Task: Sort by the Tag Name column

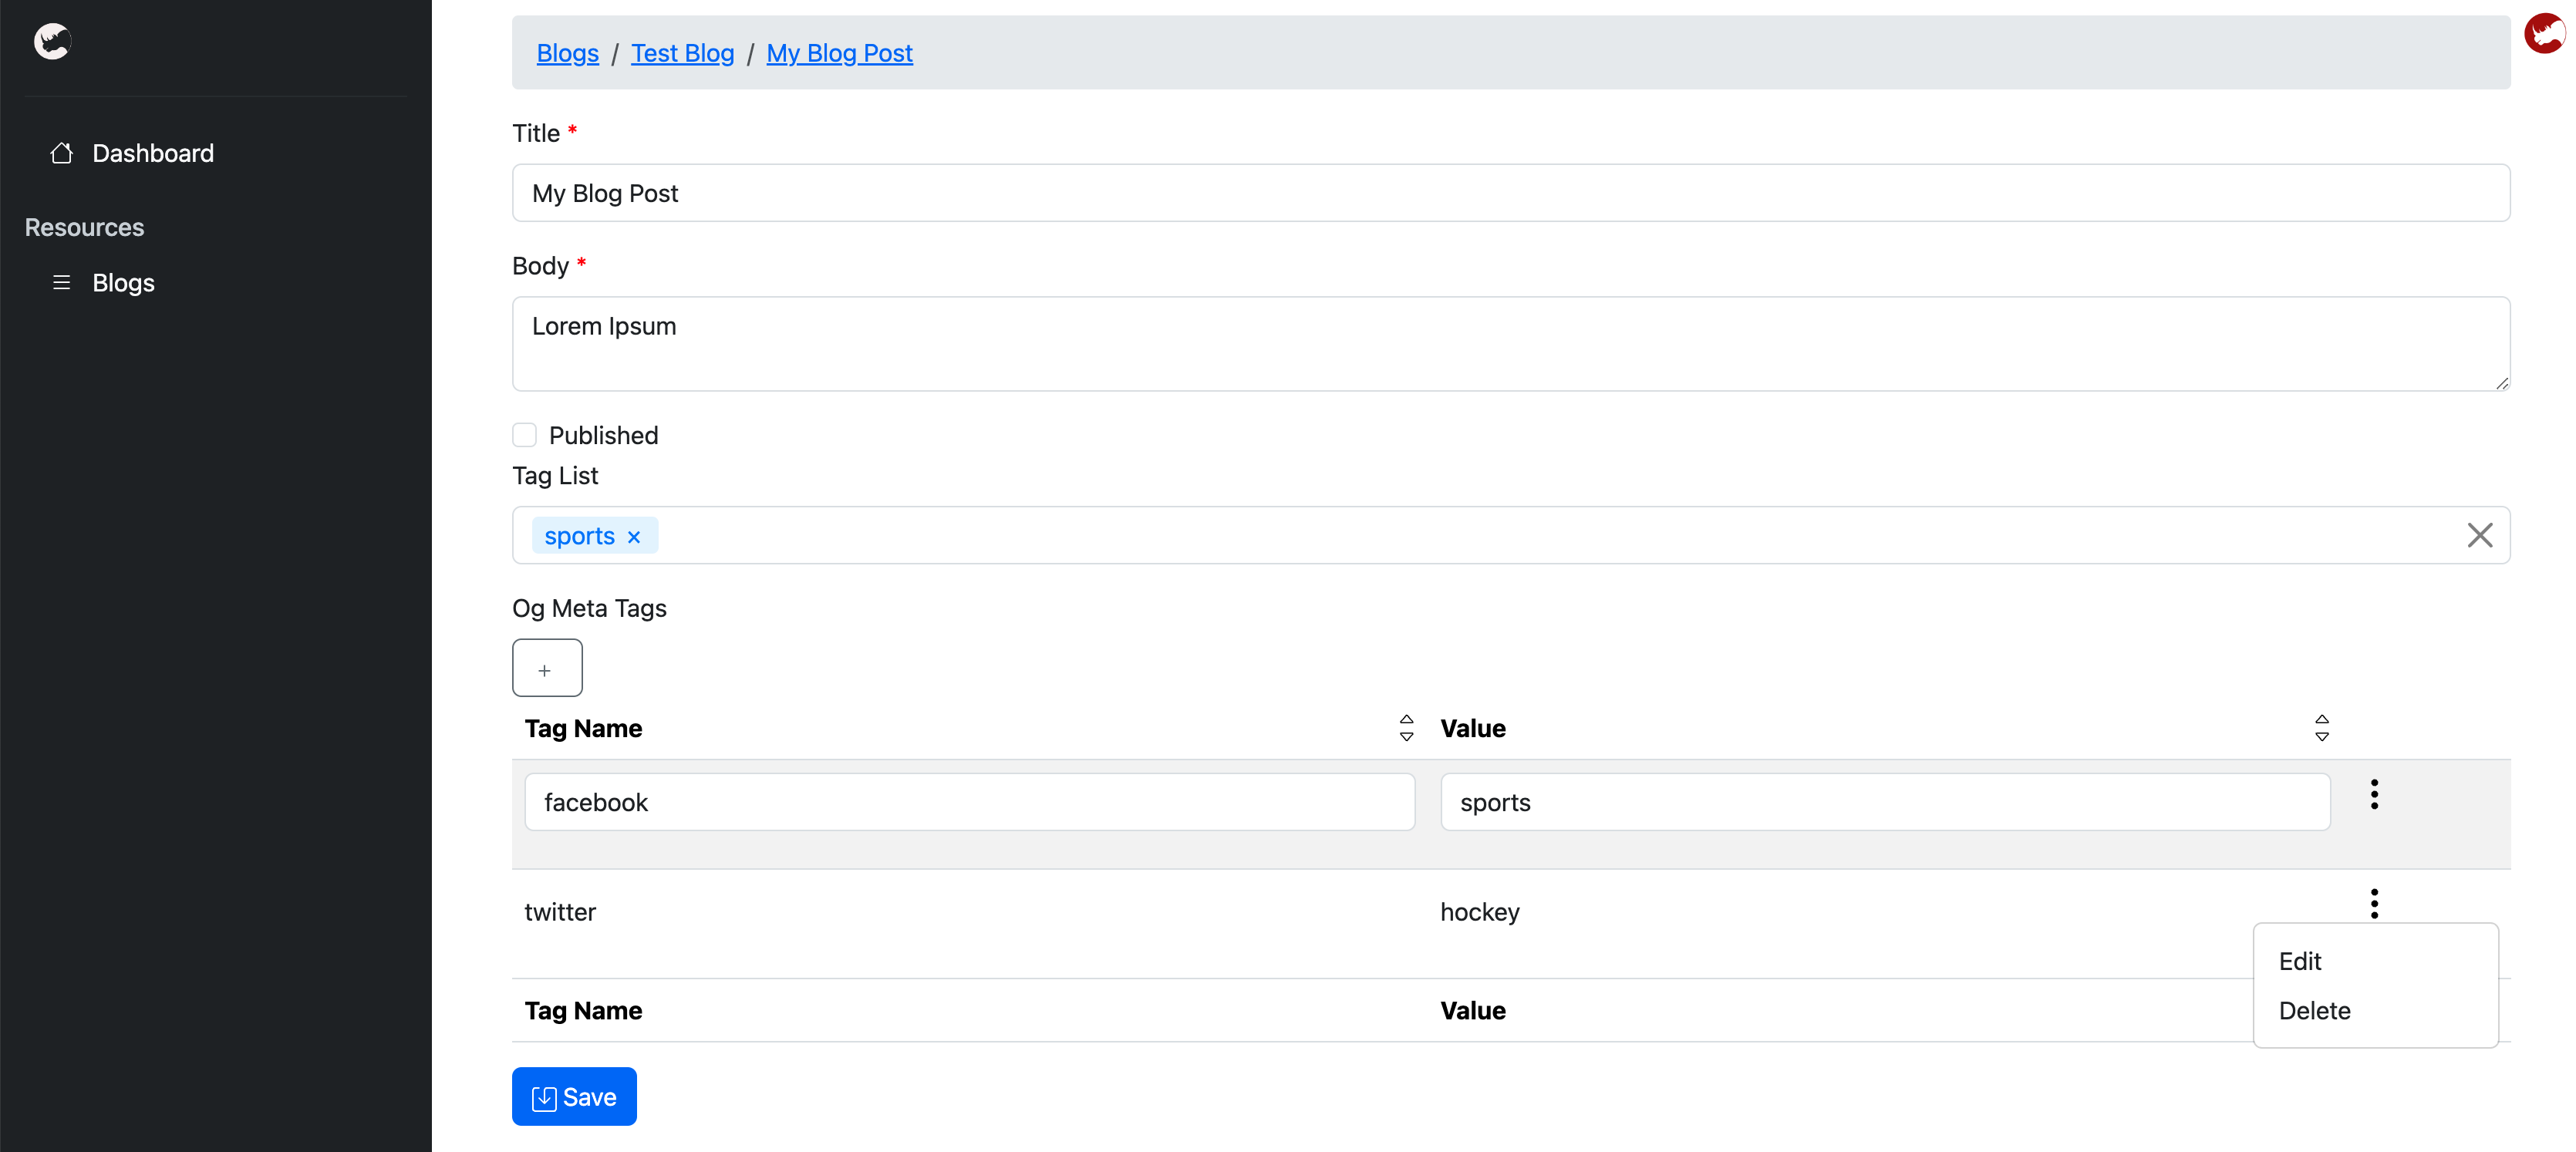Action: 1406,728
